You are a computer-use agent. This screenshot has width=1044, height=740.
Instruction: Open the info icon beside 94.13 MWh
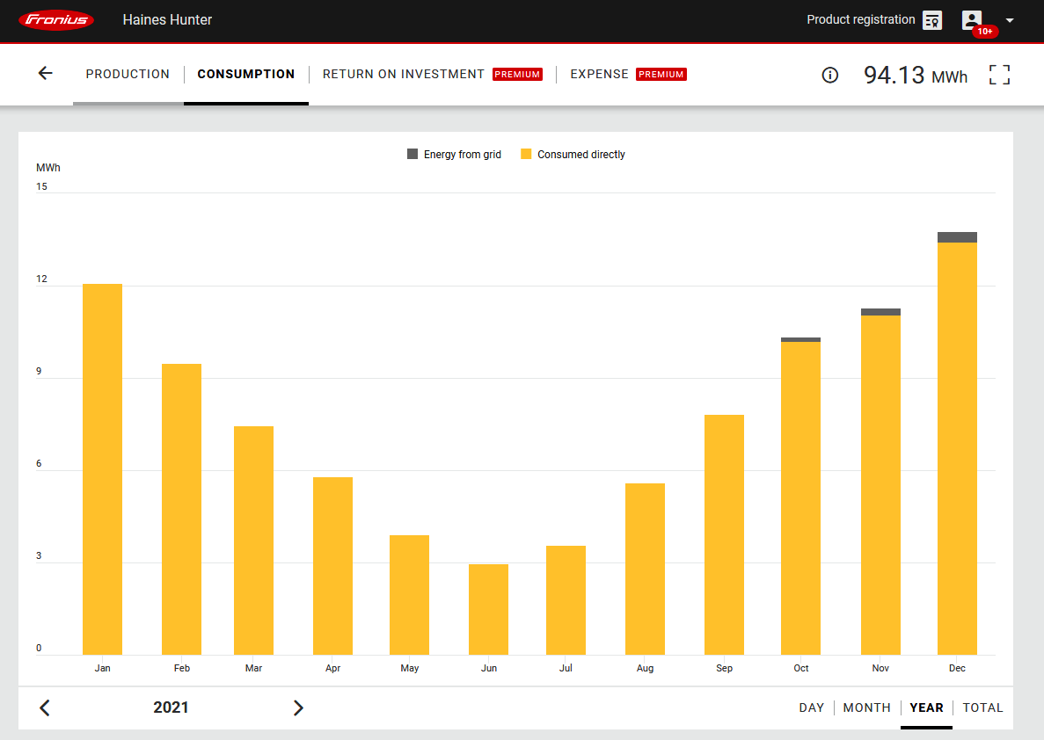pyautogui.click(x=829, y=76)
